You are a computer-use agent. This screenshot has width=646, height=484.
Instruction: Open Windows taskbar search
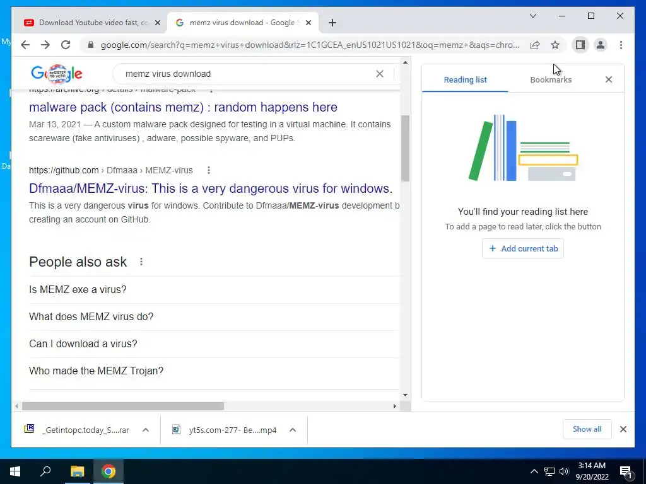coord(45,471)
